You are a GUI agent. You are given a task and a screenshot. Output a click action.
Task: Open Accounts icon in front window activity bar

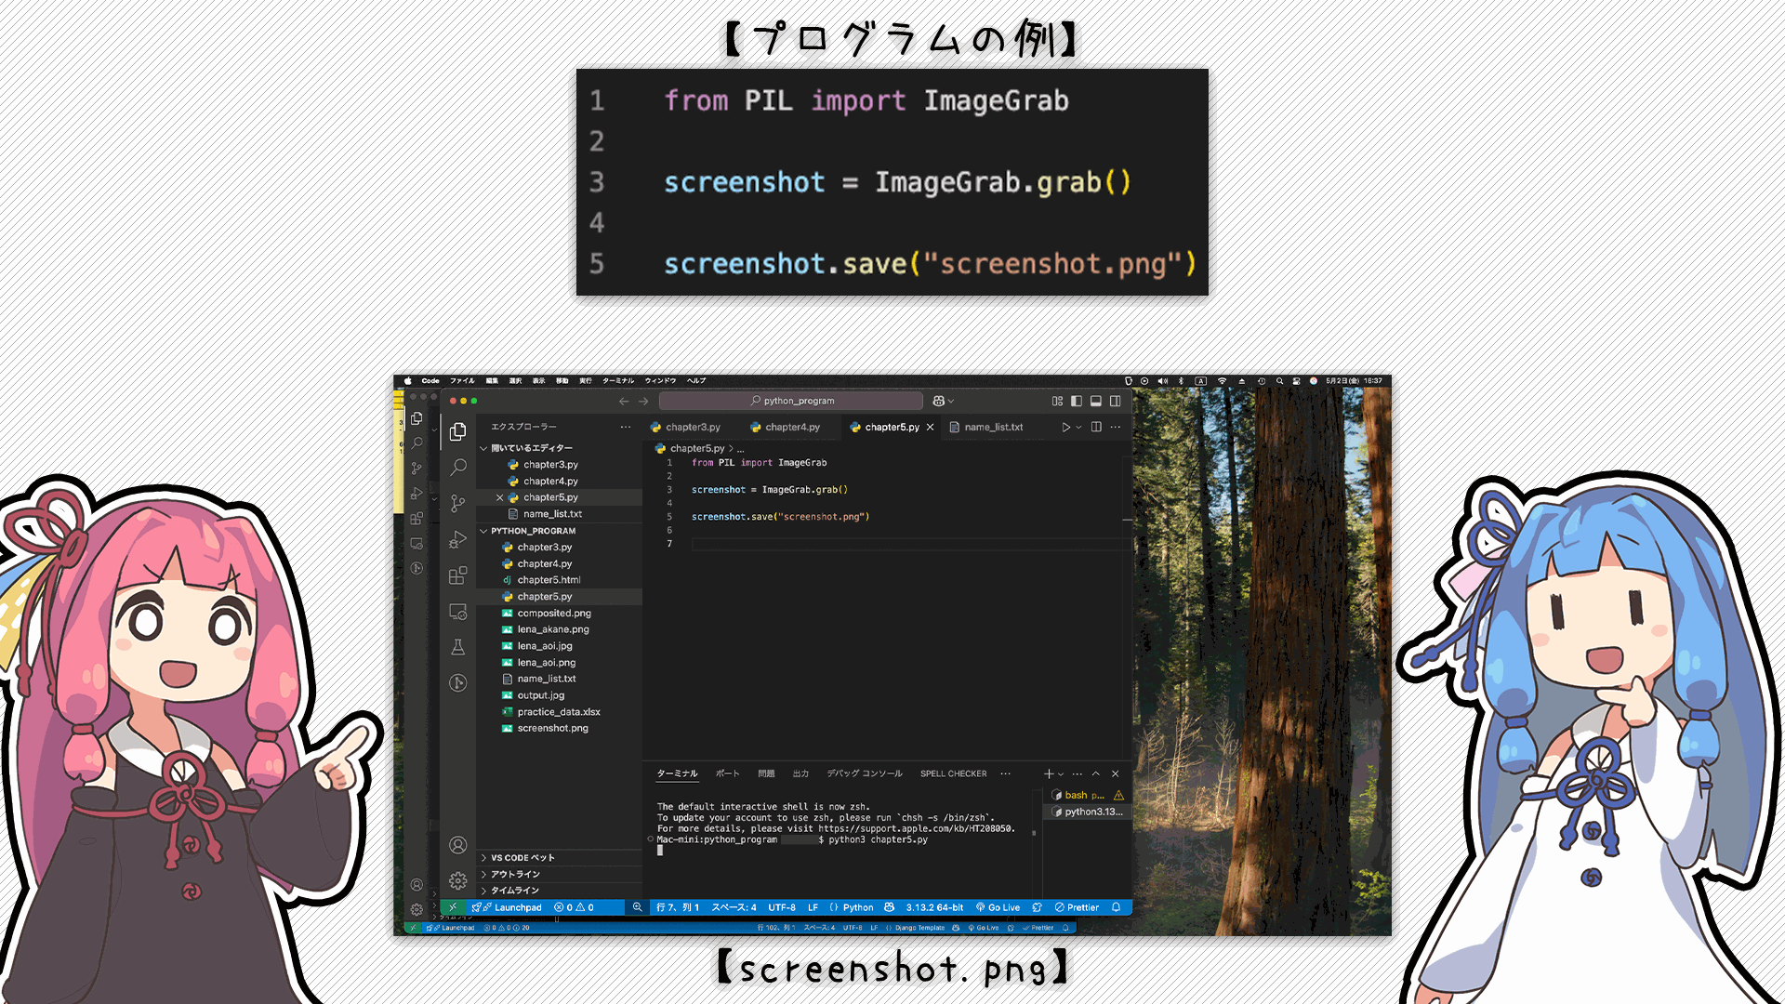[457, 845]
